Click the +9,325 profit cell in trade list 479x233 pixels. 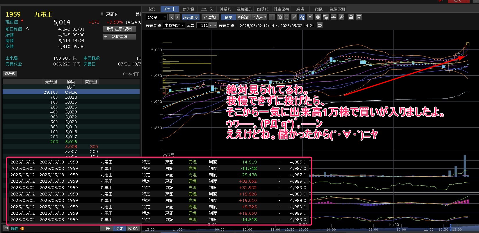point(249,207)
